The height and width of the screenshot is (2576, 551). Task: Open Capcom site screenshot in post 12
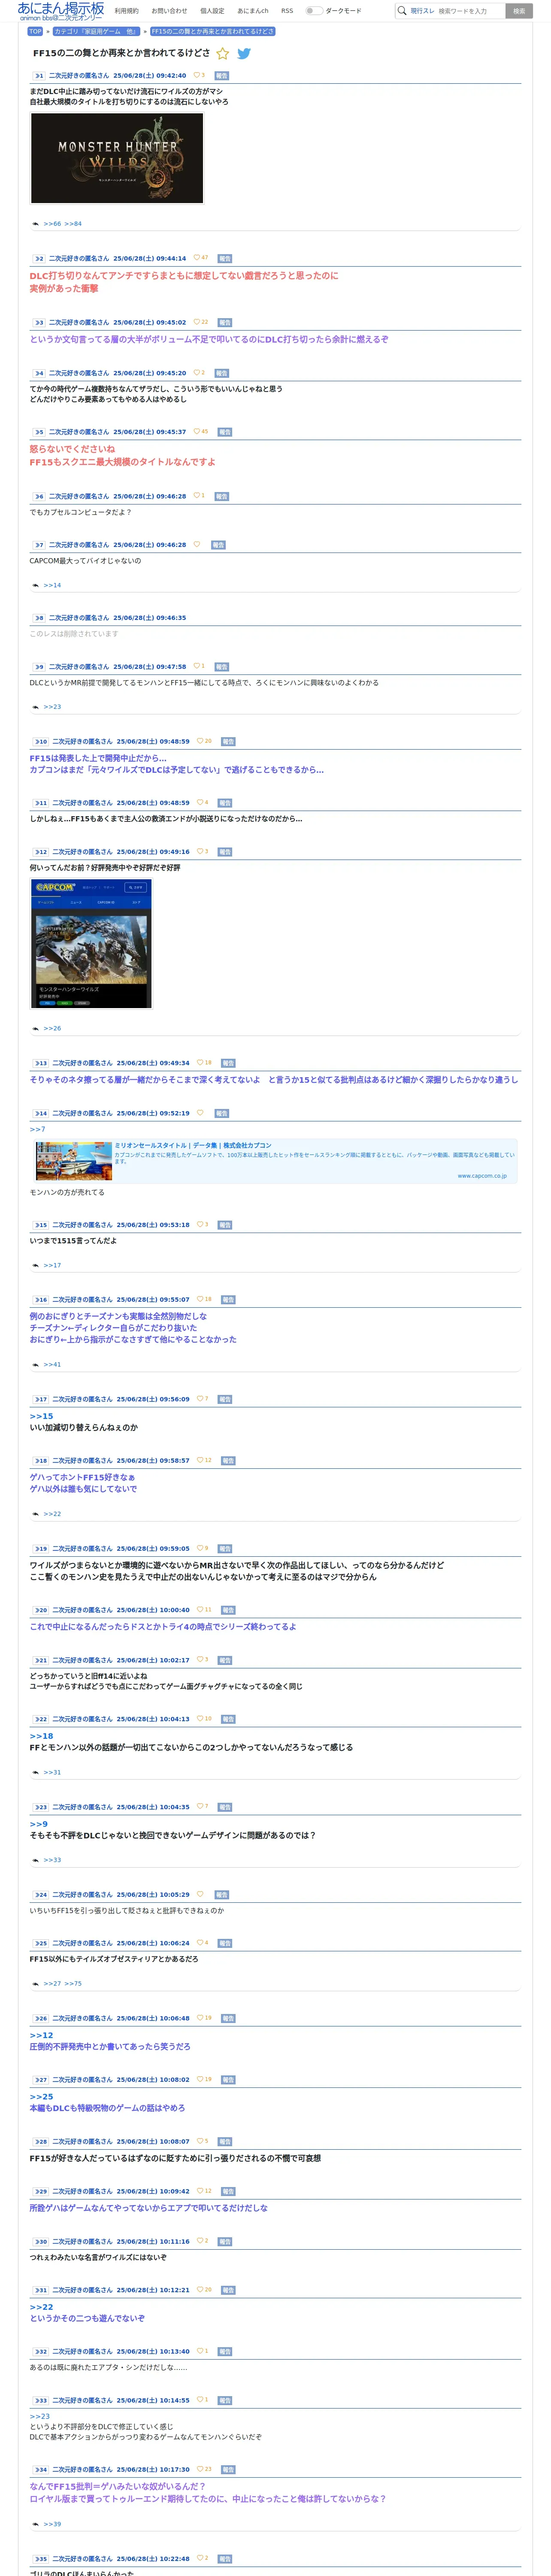coord(91,943)
